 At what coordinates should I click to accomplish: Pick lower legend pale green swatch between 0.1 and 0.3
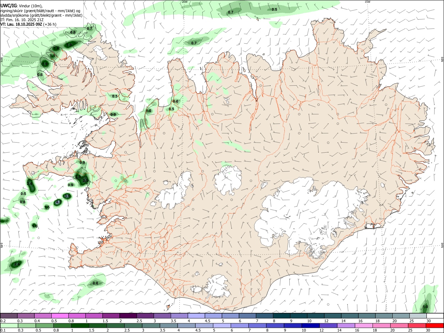coord(9,326)
